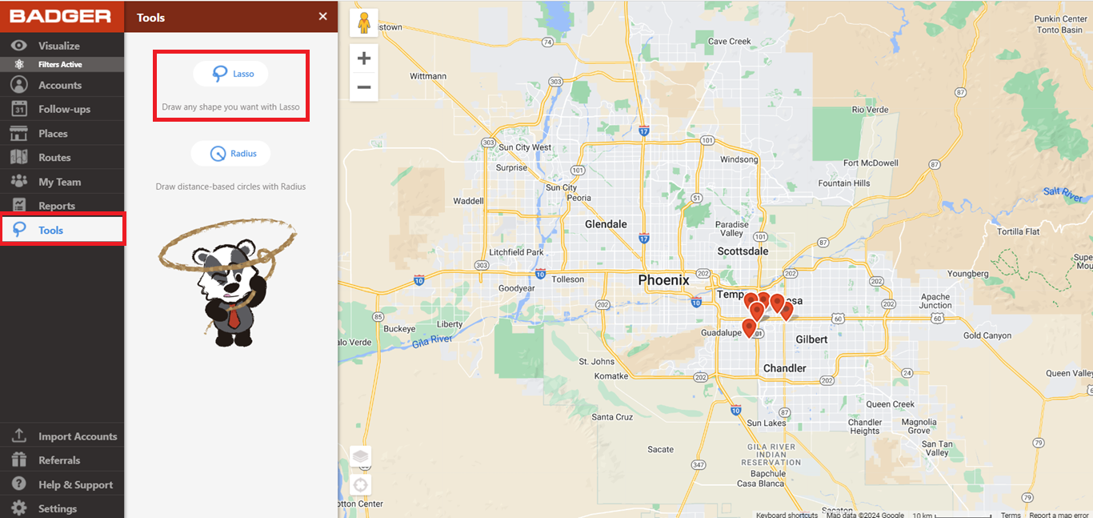Click the Filters Active indicator
Image resolution: width=1093 pixels, height=518 pixels.
[x=62, y=64]
